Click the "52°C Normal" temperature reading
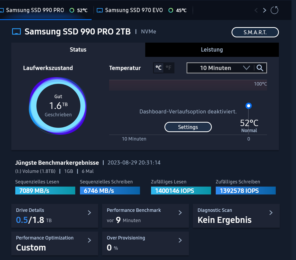The width and height of the screenshot is (296, 260). coord(249,126)
